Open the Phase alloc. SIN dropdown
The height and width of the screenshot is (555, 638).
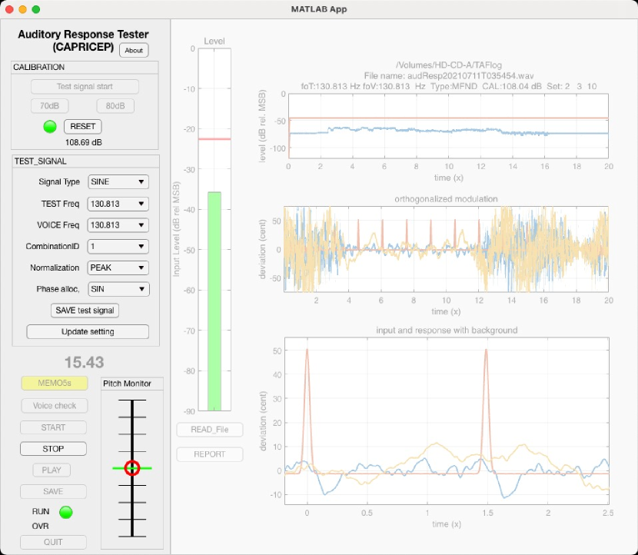[118, 290]
